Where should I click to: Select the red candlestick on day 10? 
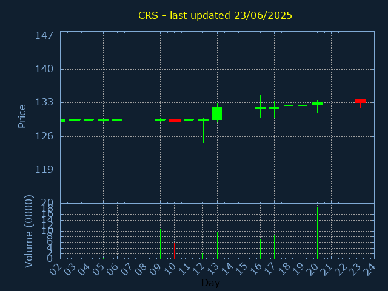175,121
